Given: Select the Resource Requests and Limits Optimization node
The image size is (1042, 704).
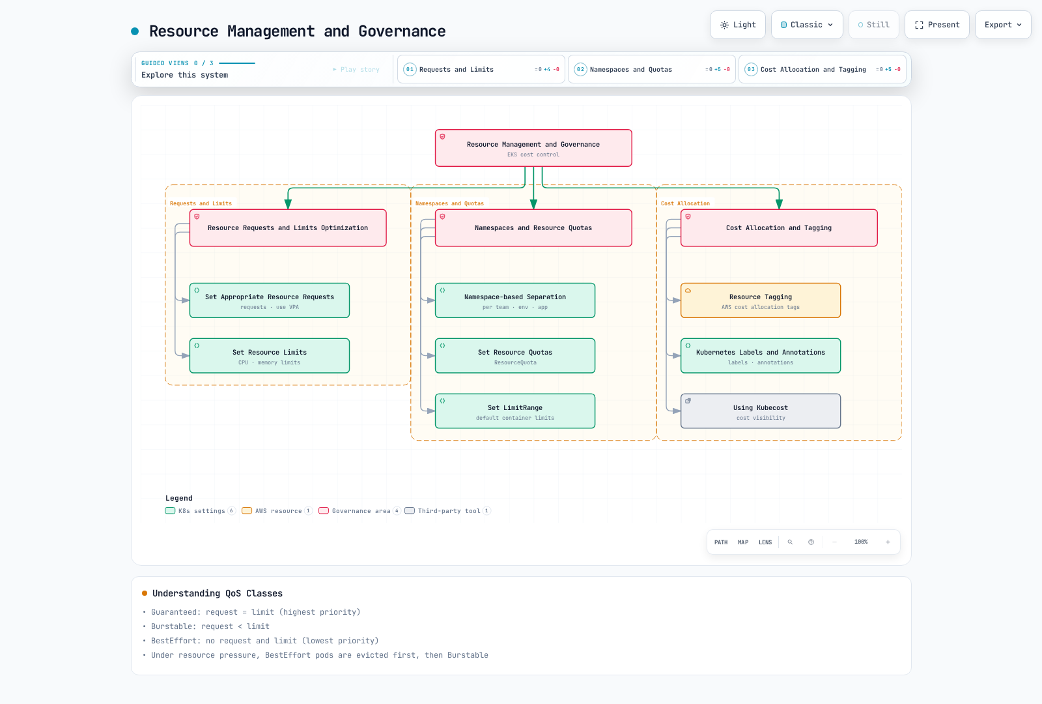Looking at the screenshot, I should click(x=288, y=227).
